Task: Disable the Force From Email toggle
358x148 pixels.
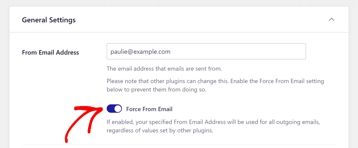Action: point(114,109)
